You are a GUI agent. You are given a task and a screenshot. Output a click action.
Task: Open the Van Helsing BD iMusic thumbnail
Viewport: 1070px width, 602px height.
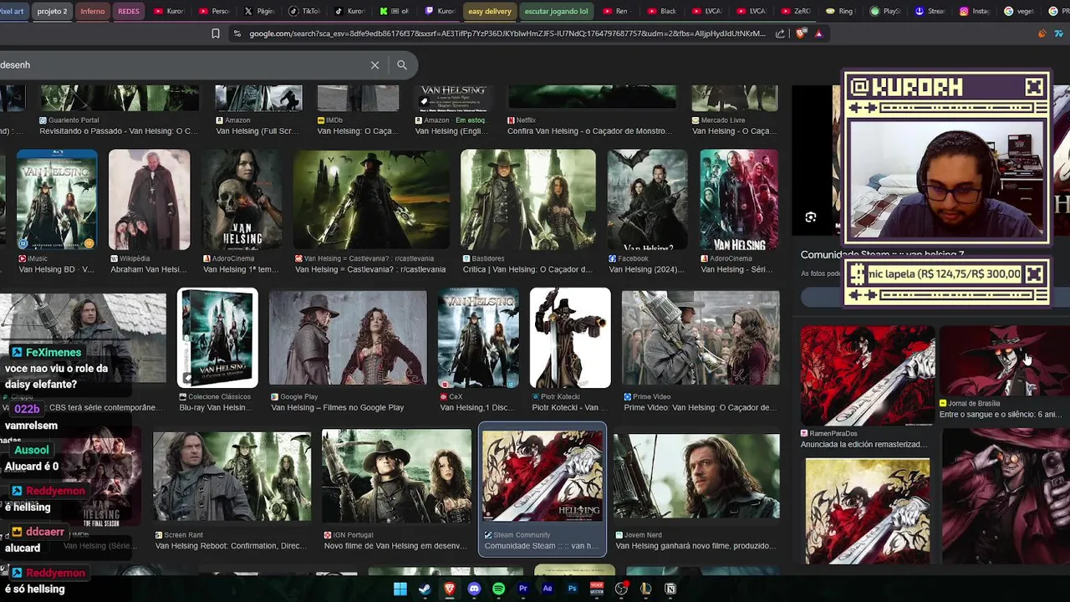click(57, 199)
